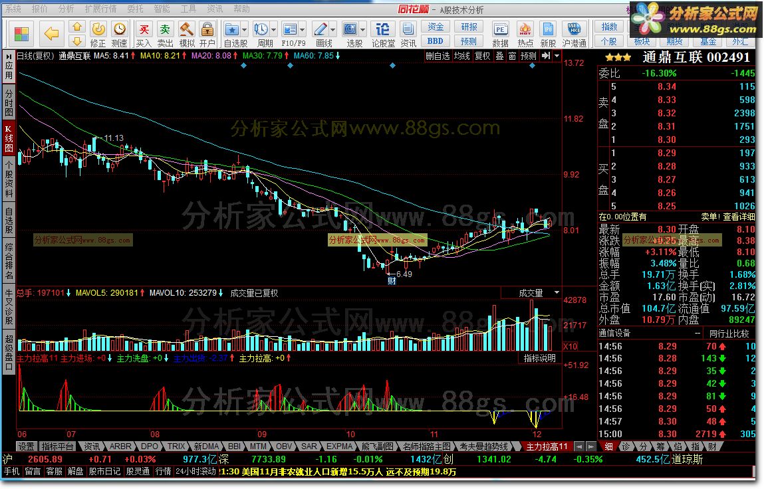Open 指标说明 indicator description

(539, 358)
